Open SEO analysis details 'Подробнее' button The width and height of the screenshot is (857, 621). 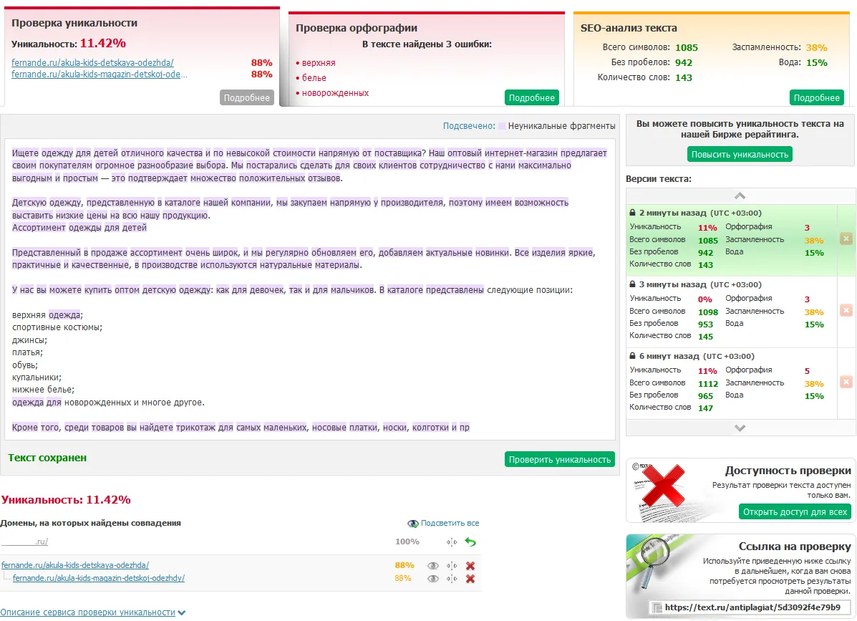coord(817,98)
